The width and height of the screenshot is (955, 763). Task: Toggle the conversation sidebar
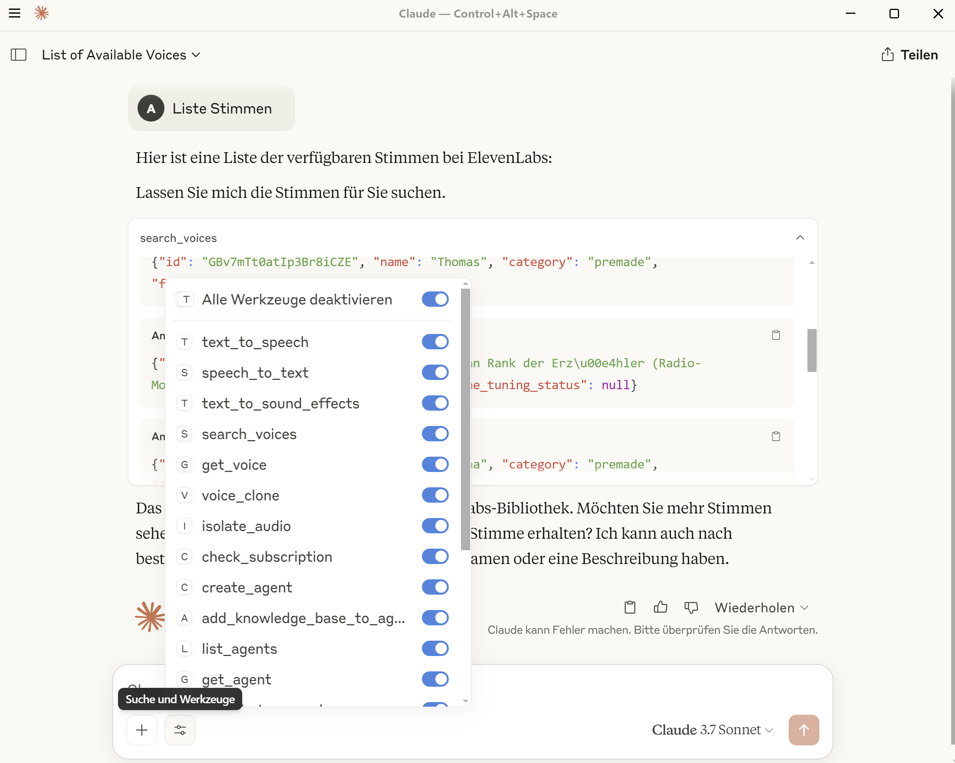coord(19,54)
